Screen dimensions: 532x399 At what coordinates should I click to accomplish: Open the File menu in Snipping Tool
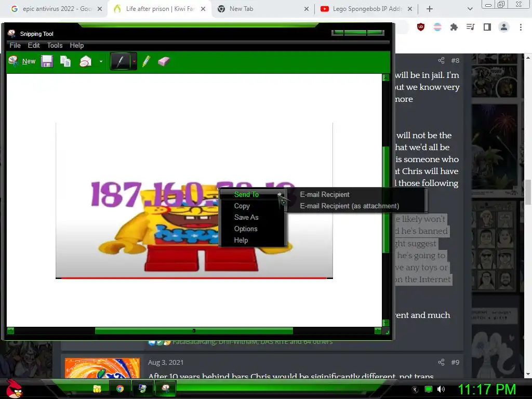(x=15, y=45)
